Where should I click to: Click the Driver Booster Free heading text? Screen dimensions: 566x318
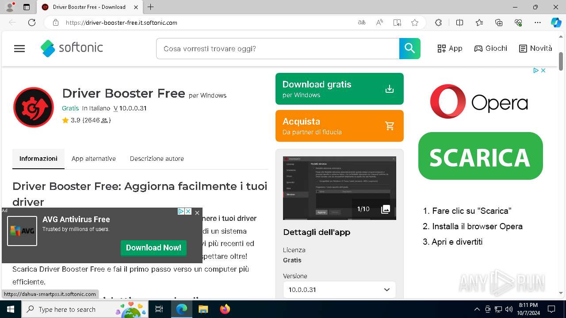(x=123, y=93)
